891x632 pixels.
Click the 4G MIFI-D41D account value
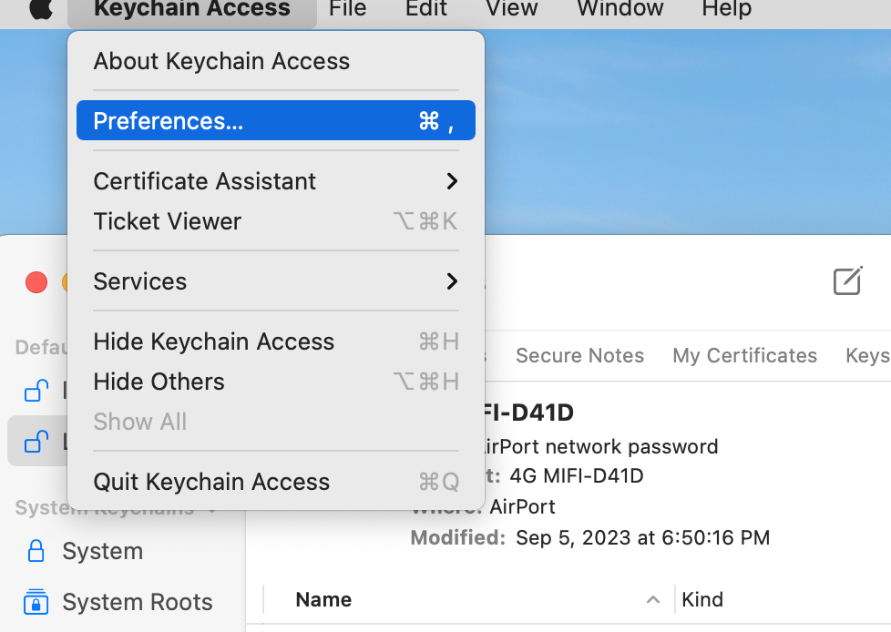576,475
